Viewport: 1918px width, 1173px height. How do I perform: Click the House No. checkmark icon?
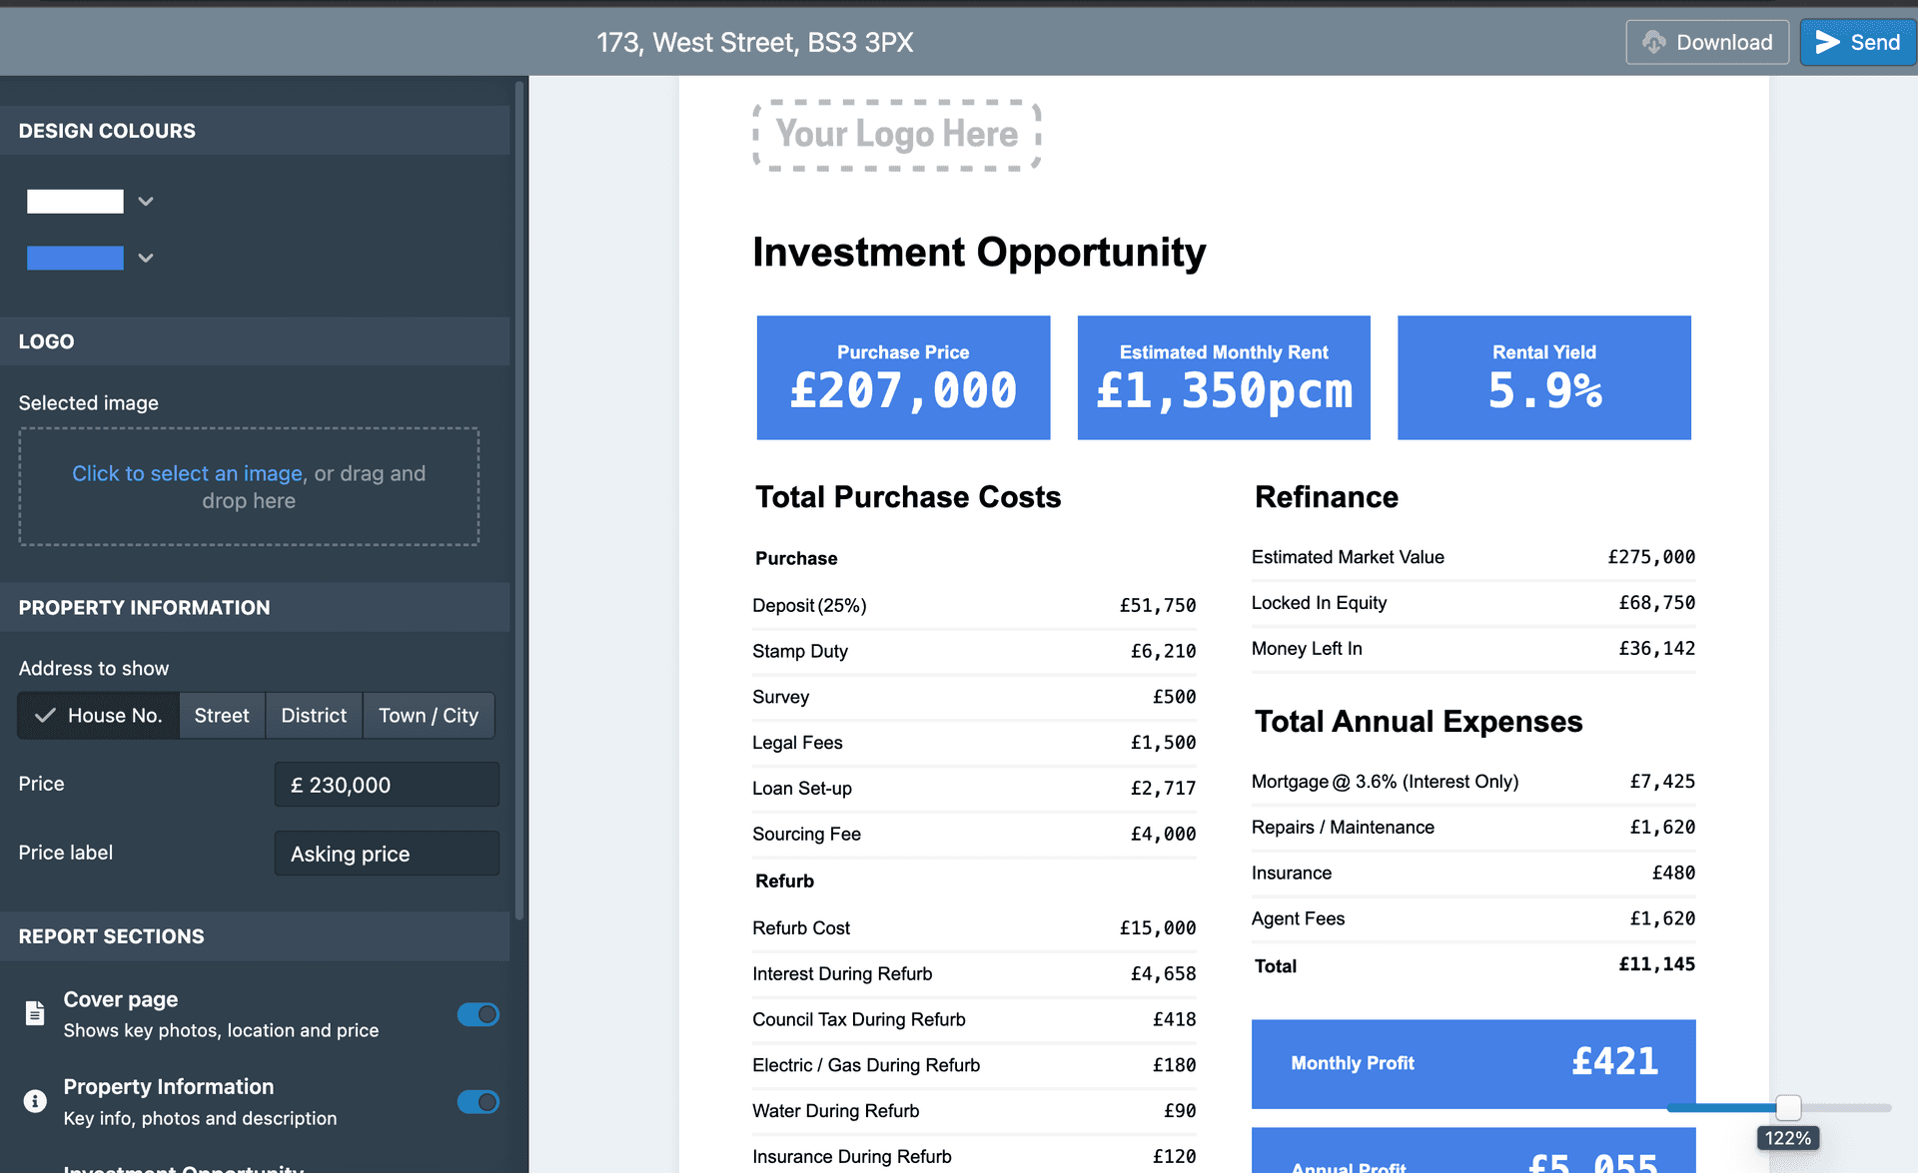(x=45, y=716)
